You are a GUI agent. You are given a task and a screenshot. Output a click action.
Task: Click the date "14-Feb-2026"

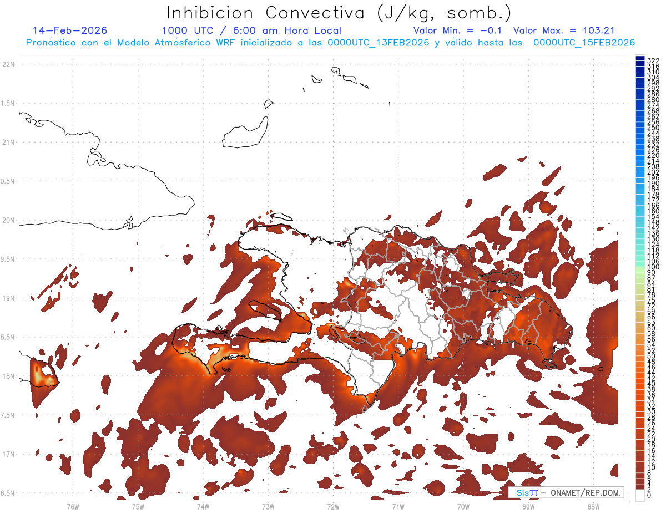pyautogui.click(x=70, y=30)
